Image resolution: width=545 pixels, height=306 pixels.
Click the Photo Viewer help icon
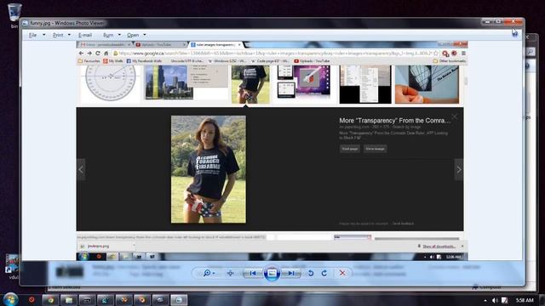click(514, 34)
